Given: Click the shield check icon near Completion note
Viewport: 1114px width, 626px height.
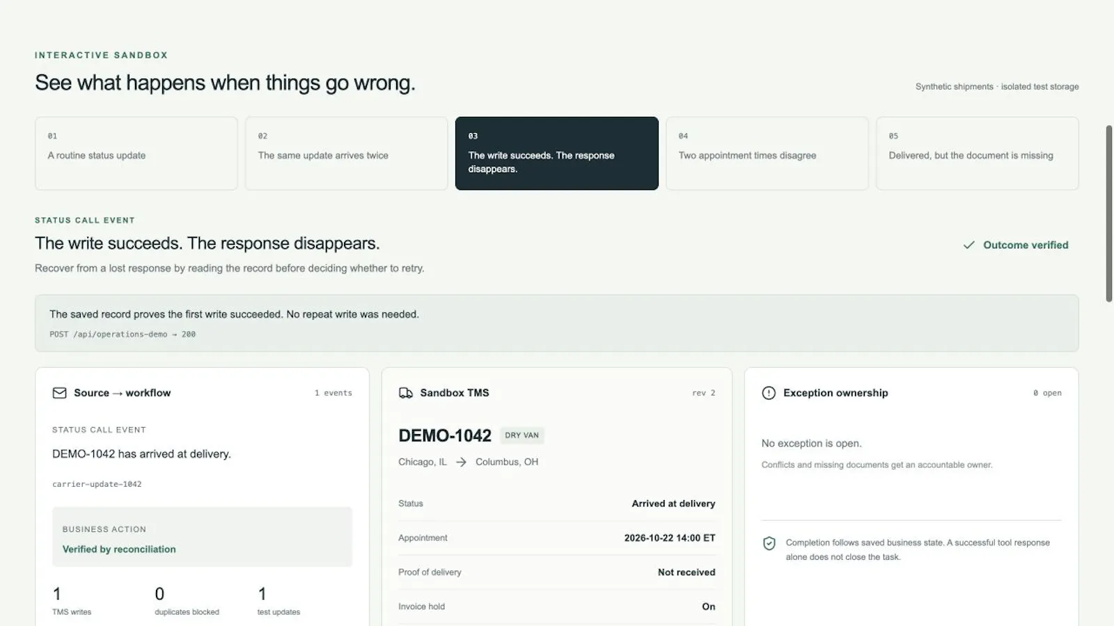Looking at the screenshot, I should pos(769,543).
